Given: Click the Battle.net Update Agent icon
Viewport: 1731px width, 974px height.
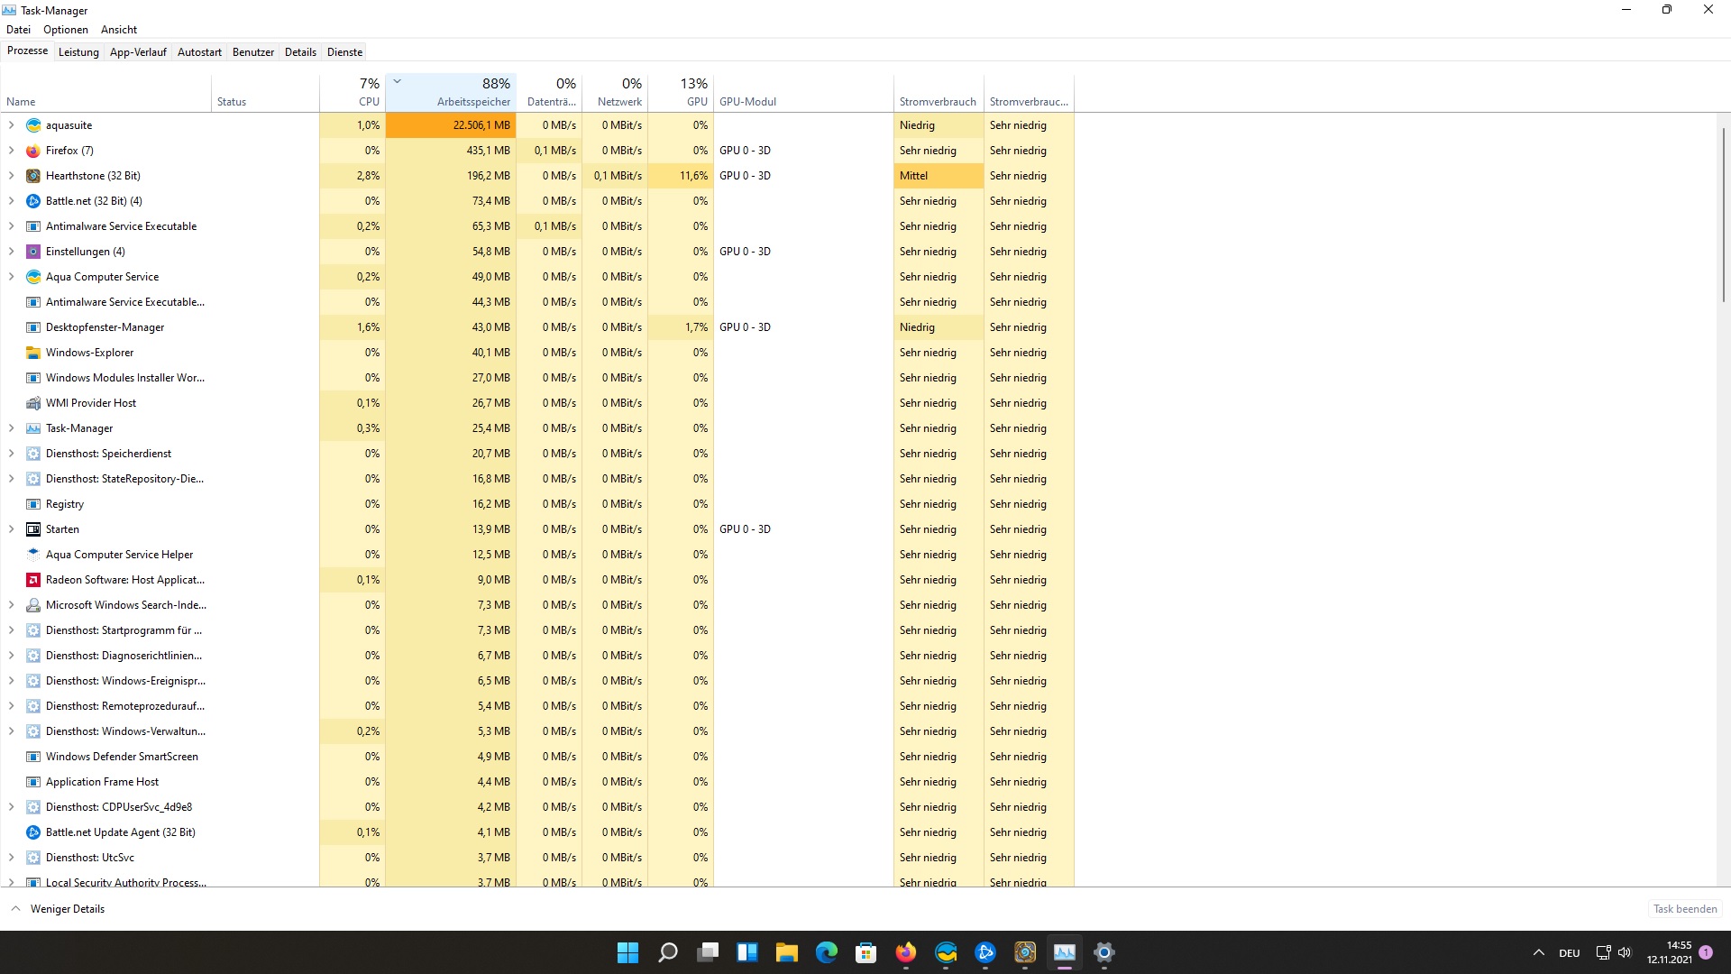Looking at the screenshot, I should (33, 832).
